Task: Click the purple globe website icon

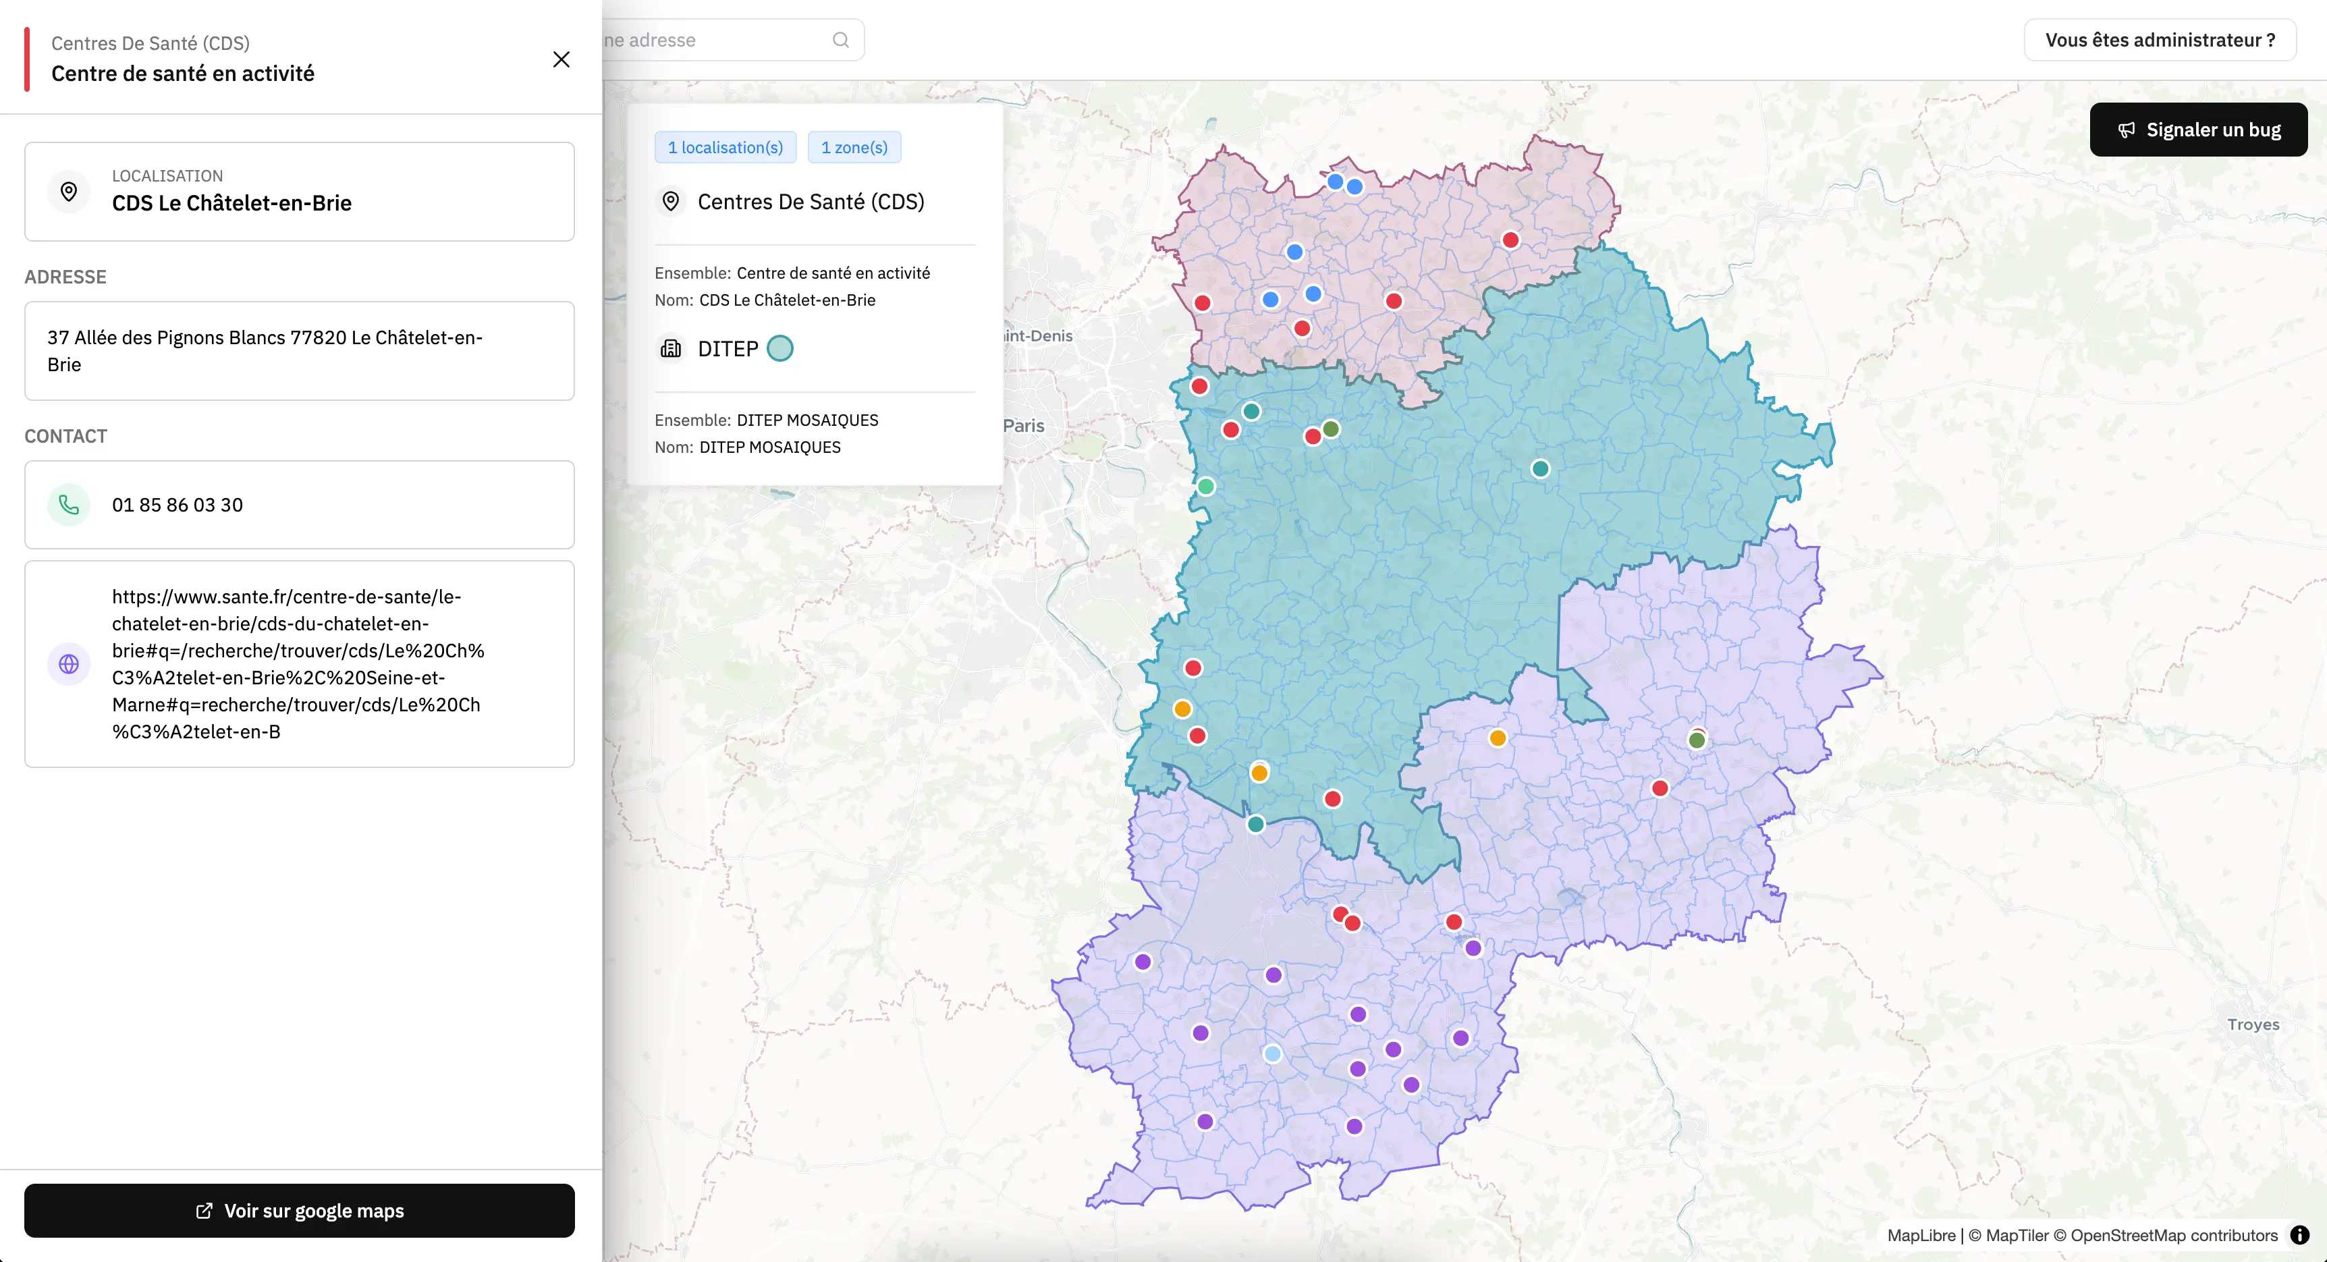Action: pyautogui.click(x=69, y=664)
